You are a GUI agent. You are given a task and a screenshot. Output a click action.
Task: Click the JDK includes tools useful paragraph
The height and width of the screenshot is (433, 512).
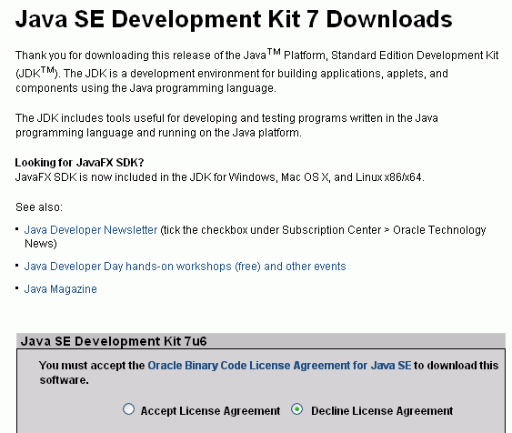pyautogui.click(x=226, y=126)
